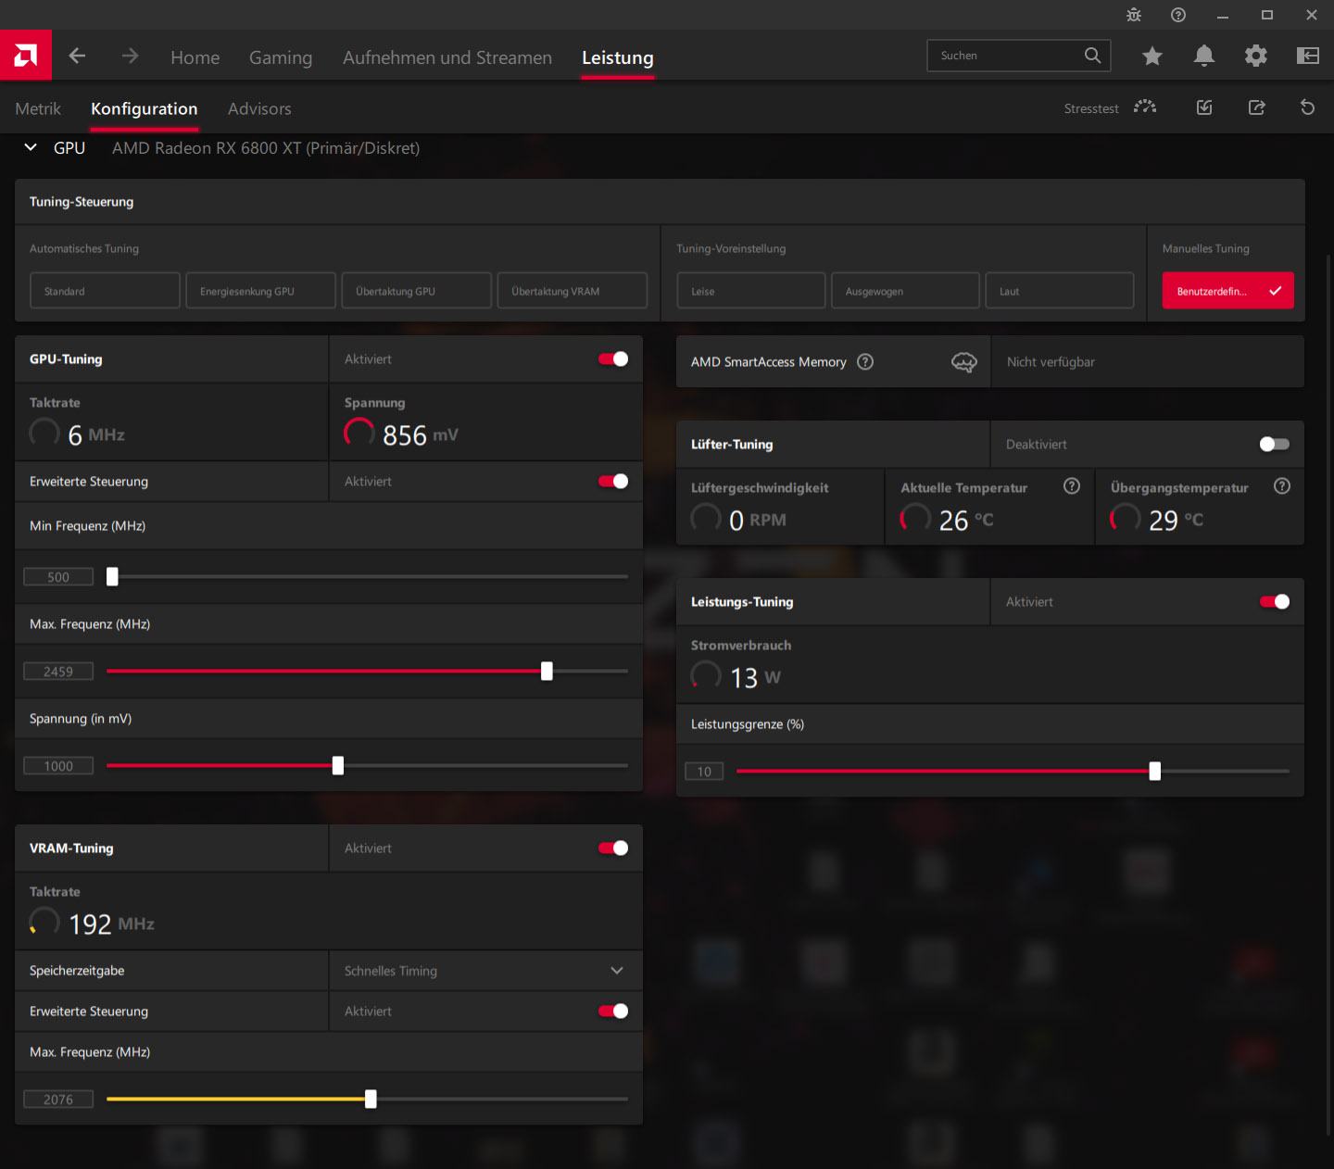The width and height of the screenshot is (1334, 1169).
Task: Choose the Standard tuning preset
Action: 105,291
